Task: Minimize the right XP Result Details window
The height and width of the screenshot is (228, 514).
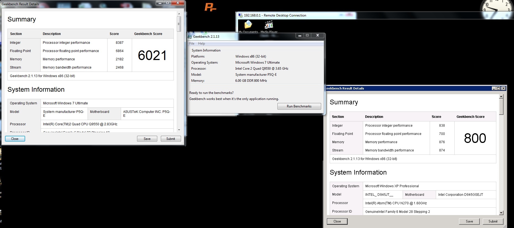Action: (494, 88)
